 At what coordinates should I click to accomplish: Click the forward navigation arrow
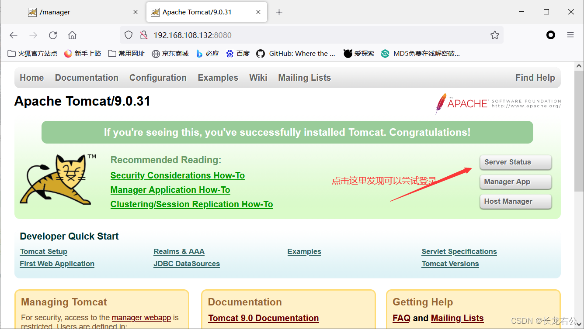click(33, 35)
